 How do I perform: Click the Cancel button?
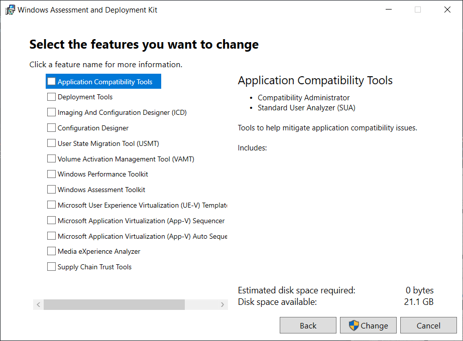[x=428, y=325]
